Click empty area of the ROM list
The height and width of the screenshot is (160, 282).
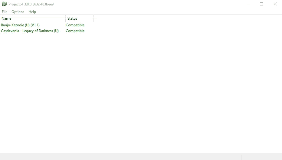tap(151, 91)
